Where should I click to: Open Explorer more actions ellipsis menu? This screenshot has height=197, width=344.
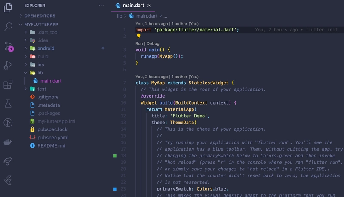tap(101, 6)
